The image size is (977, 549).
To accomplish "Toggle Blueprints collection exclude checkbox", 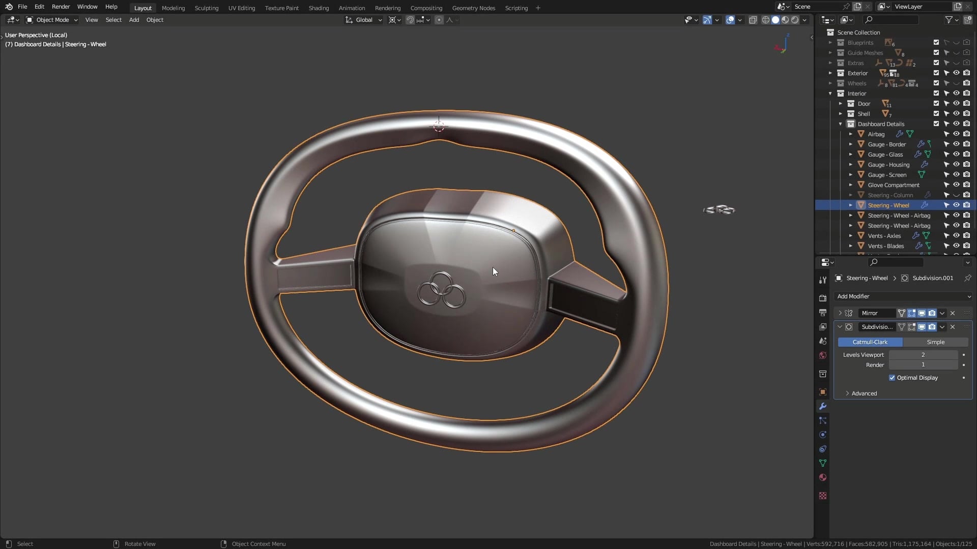I will tap(936, 42).
